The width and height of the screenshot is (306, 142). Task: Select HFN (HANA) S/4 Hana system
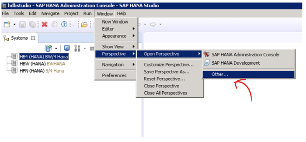coord(42,71)
